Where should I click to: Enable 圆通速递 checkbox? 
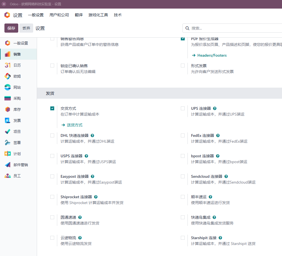[x=52, y=217]
